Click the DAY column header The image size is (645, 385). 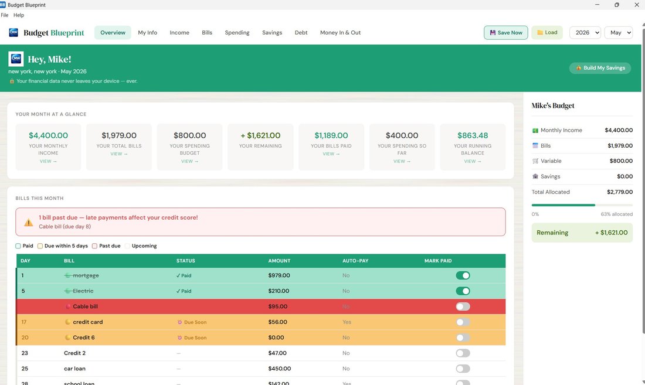tap(25, 261)
